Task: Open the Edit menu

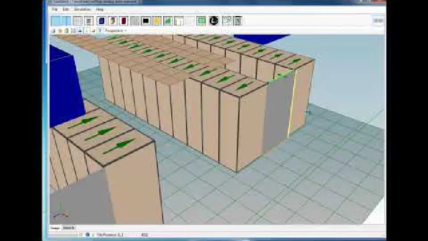Action: pyautogui.click(x=66, y=9)
